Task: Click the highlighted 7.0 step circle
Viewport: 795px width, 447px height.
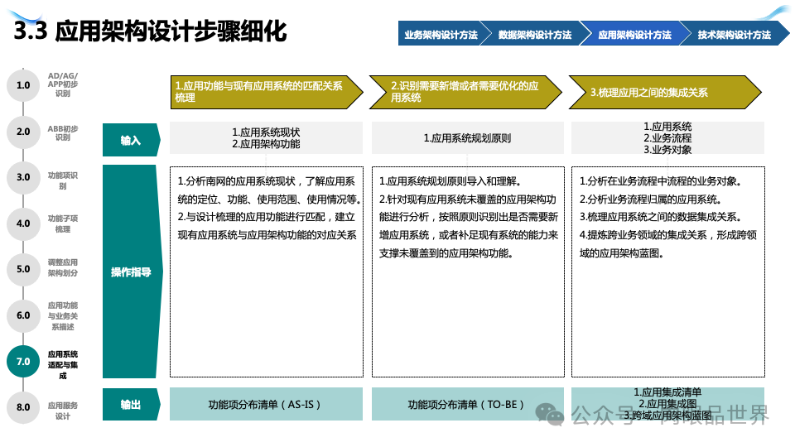Action: [23, 362]
